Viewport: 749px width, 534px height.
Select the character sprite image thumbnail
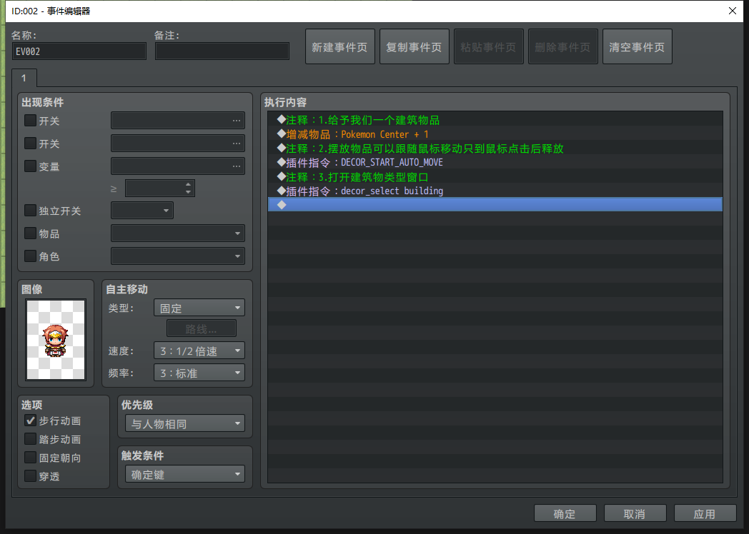point(56,339)
